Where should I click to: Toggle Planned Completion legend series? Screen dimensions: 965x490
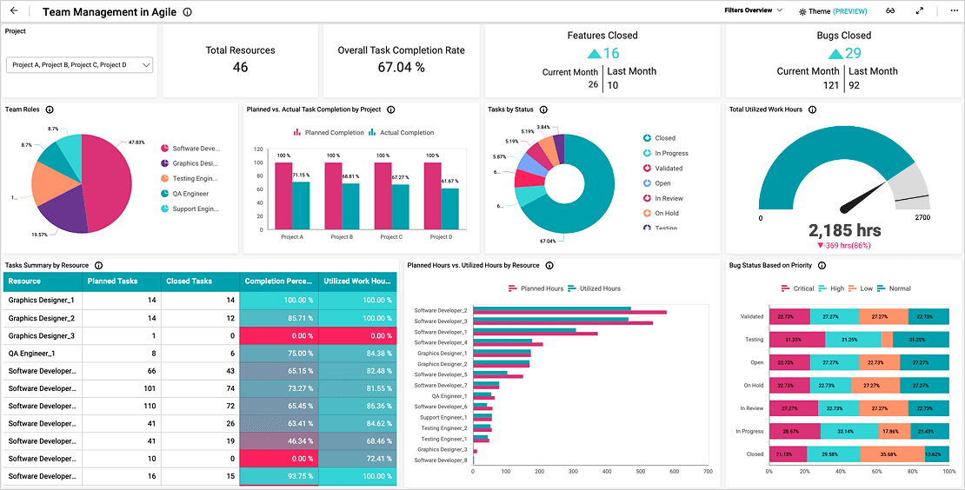point(329,133)
